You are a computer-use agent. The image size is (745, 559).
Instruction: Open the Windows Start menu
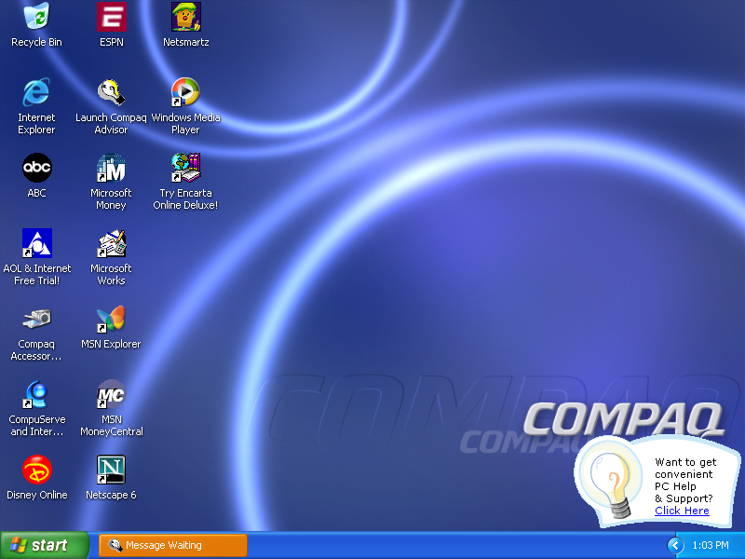click(x=45, y=545)
